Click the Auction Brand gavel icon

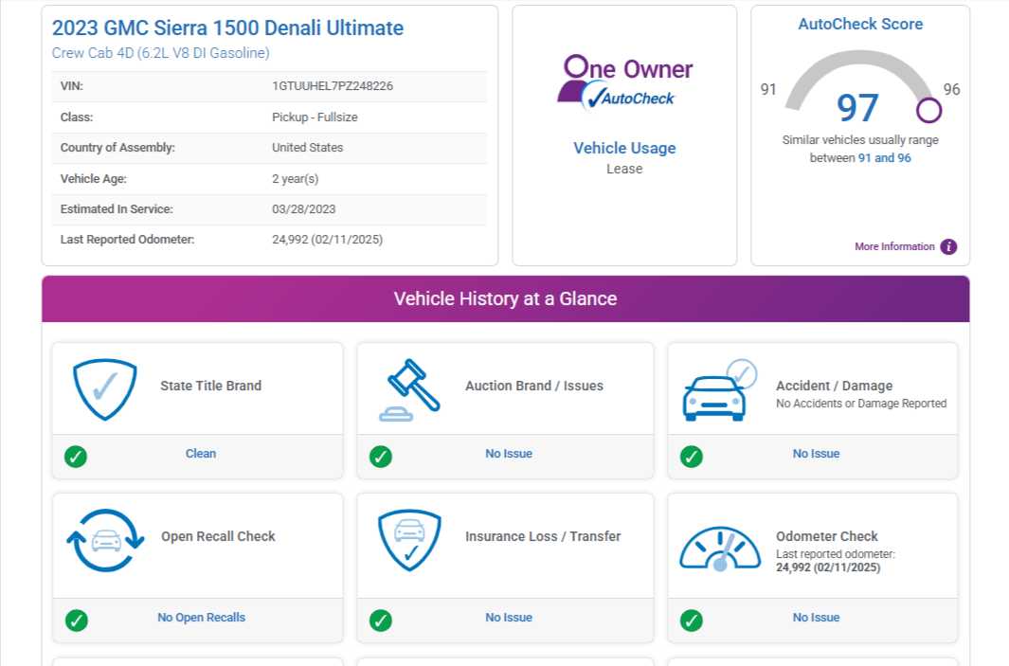point(409,388)
